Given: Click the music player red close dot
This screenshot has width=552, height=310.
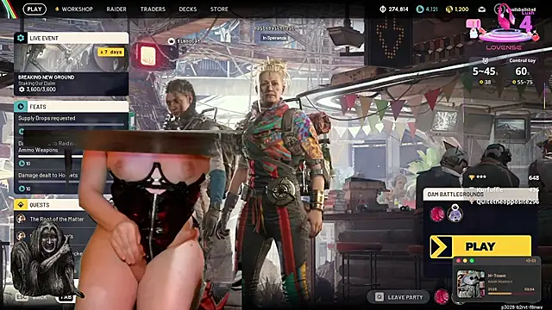Looking at the screenshot, I should (458, 261).
